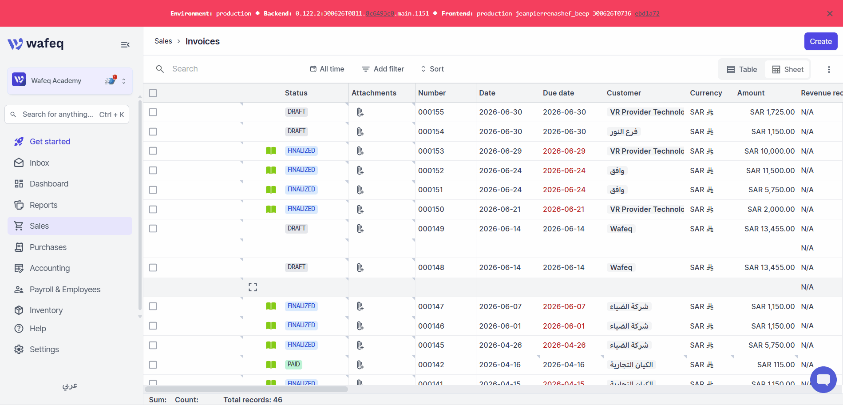This screenshot has height=405, width=843.
Task: Open the rocket notifications icon beside Wafeq Academy
Action: 111,80
